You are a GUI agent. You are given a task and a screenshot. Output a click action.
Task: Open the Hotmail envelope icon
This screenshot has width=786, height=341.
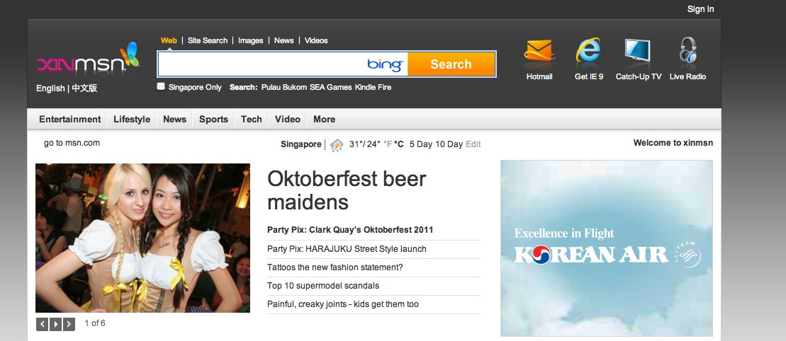(539, 50)
